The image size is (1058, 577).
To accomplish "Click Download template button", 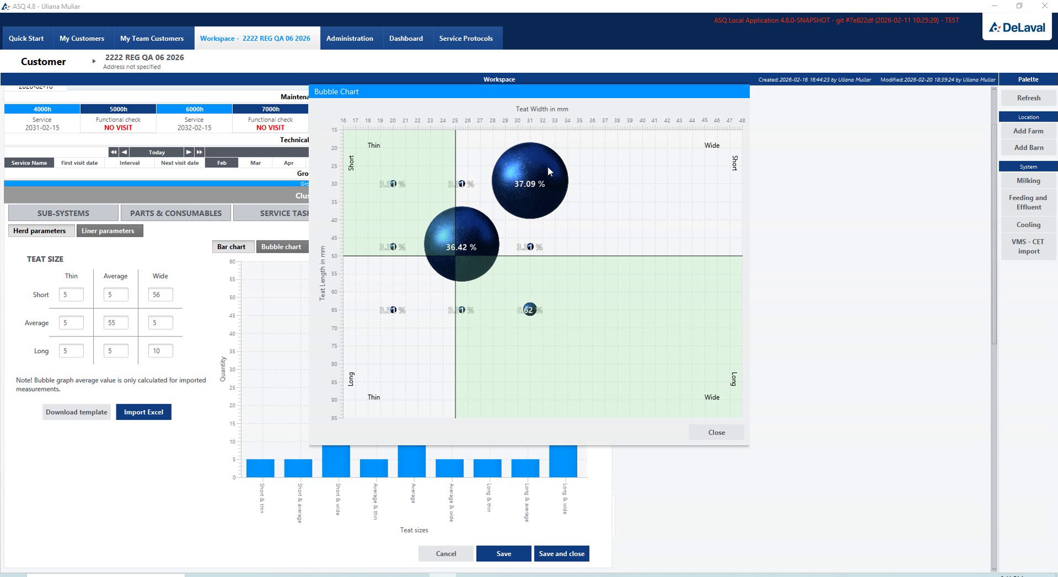I will (x=77, y=412).
